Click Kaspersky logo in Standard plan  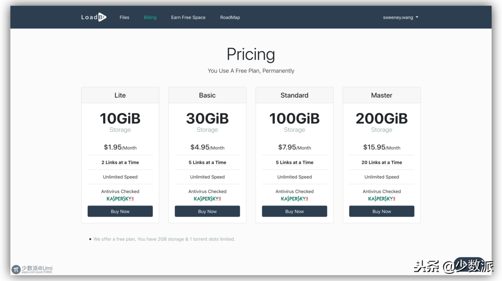[294, 199]
